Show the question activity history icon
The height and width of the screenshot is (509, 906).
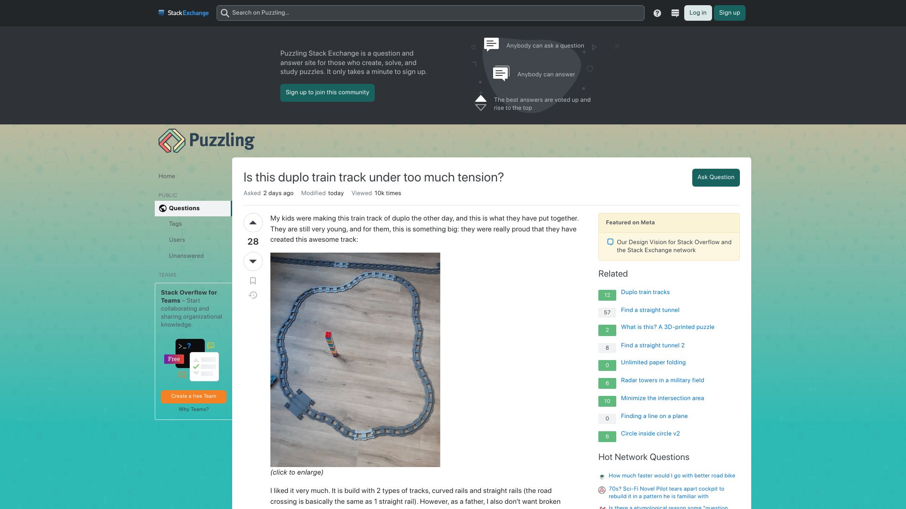coord(253,296)
